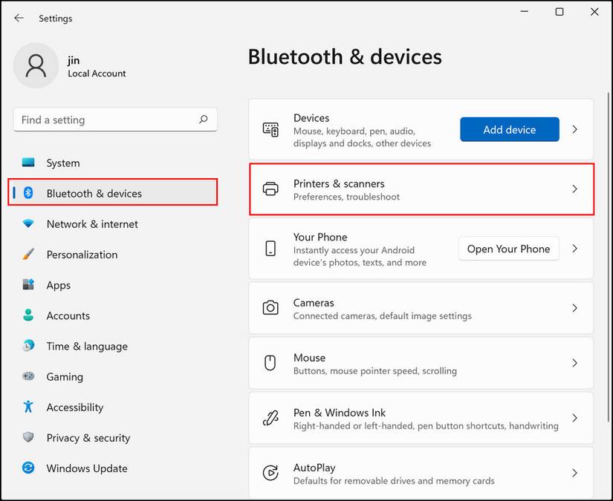The width and height of the screenshot is (613, 501).
Task: Go to Personalization in the sidebar
Action: (x=82, y=255)
